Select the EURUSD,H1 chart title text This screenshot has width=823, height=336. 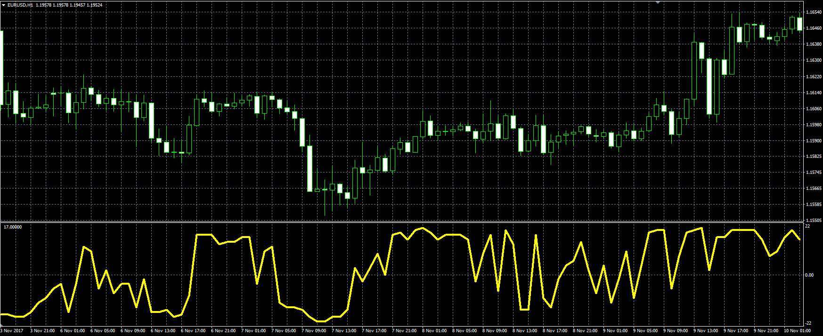pyautogui.click(x=20, y=5)
